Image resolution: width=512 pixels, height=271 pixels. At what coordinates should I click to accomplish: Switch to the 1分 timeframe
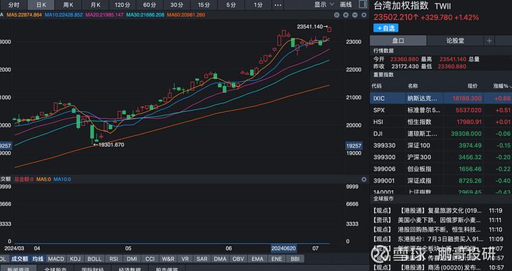(x=258, y=5)
